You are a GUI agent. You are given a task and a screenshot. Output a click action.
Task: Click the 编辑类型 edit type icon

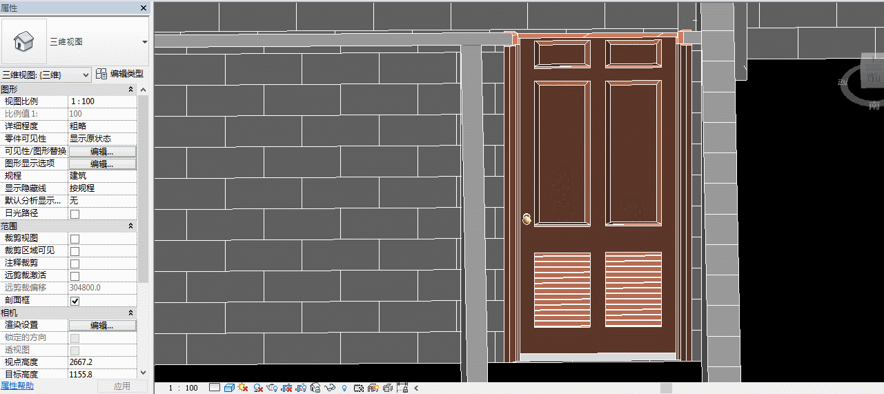pos(101,74)
